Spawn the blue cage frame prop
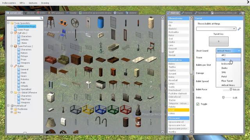This screenshot has height=140, width=250. pyautogui.click(x=101, y=109)
